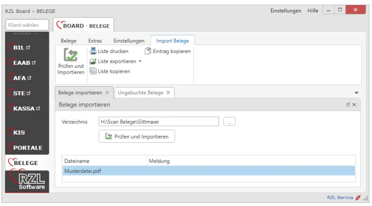Open the Liste exportieren dropdown arrow
The height and width of the screenshot is (206, 372).
click(140, 61)
